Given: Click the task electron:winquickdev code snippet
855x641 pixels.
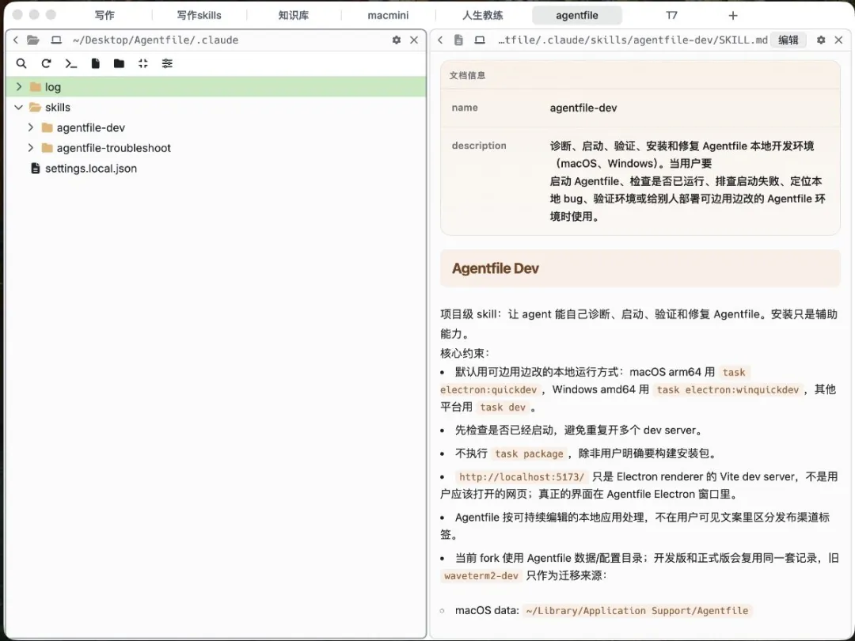Looking at the screenshot, I should 728,389.
